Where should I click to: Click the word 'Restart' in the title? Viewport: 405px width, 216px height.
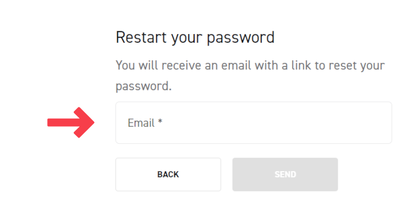click(141, 37)
